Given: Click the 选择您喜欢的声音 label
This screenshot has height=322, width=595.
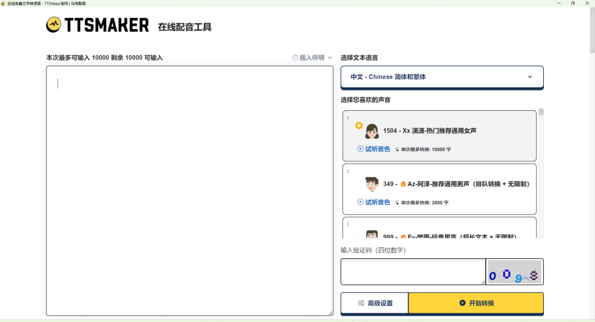Looking at the screenshot, I should (x=365, y=100).
